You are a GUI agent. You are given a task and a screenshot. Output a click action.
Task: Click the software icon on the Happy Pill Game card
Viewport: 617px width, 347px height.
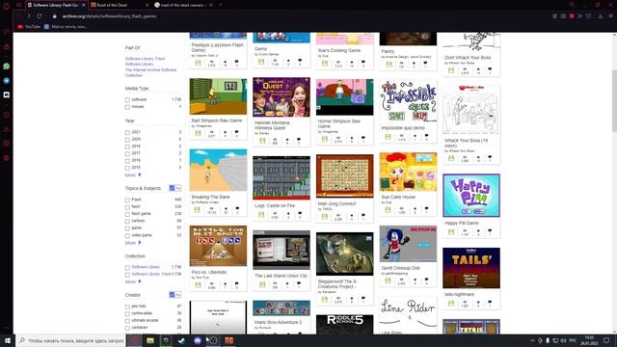pos(451,231)
